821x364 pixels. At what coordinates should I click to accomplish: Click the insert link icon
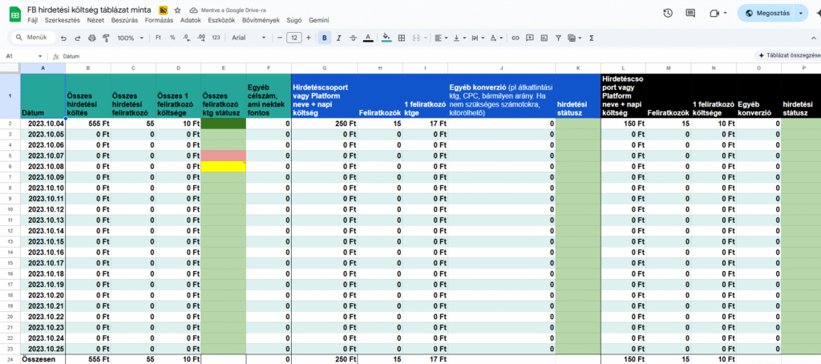516,38
